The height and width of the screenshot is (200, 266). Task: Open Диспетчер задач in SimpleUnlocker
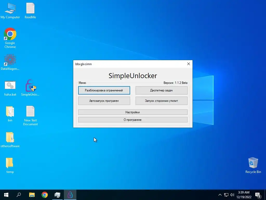(162, 90)
